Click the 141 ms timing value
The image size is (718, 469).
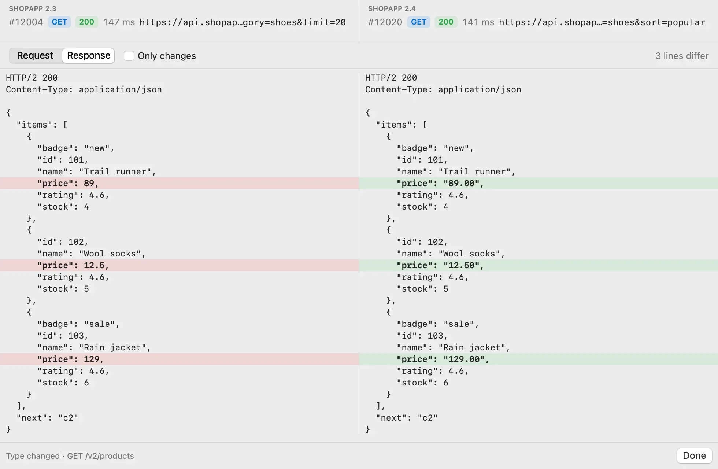pyautogui.click(x=478, y=22)
